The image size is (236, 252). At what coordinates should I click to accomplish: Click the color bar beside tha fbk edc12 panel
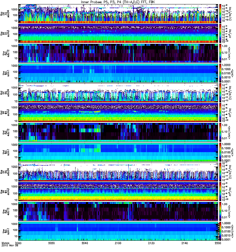click(220, 53)
